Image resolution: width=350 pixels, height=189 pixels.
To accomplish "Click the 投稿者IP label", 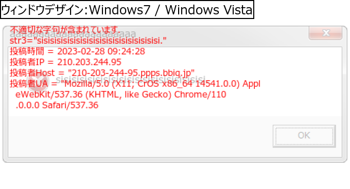I will [27, 62].
